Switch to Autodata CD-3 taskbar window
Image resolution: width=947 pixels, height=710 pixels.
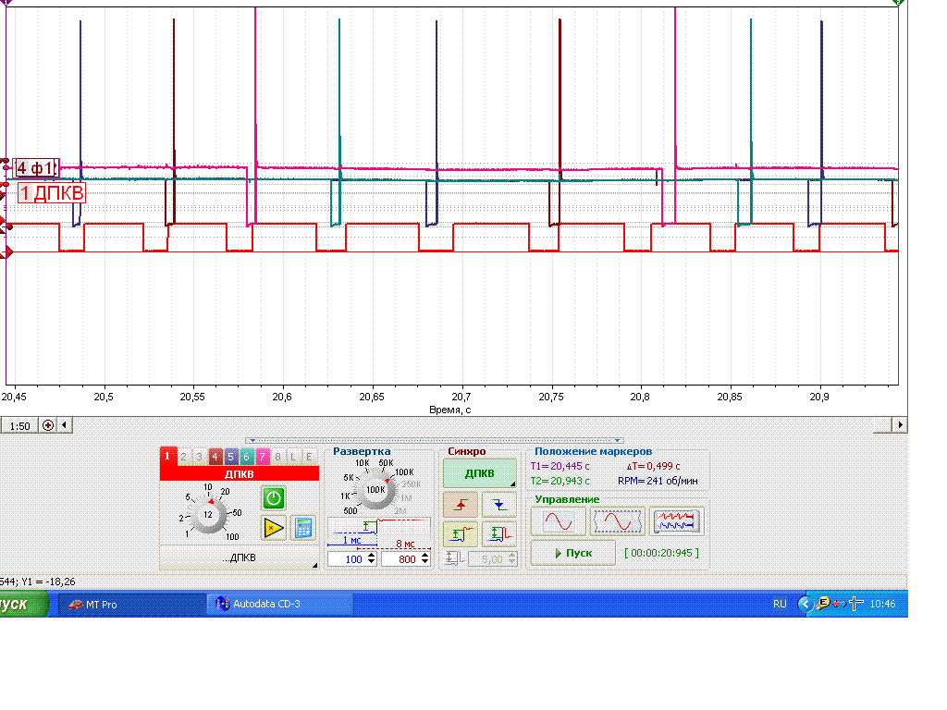tap(279, 605)
